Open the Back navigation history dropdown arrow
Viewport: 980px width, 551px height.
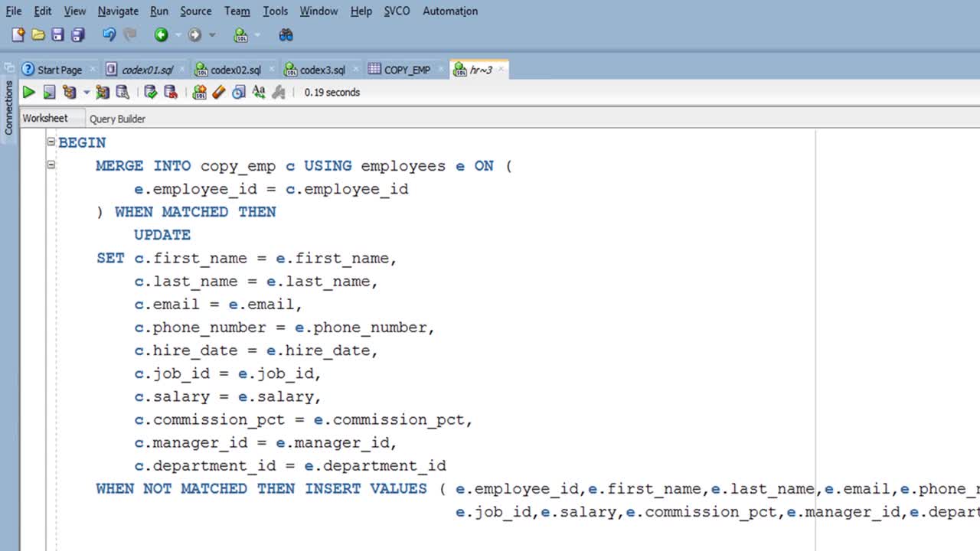pos(178,35)
